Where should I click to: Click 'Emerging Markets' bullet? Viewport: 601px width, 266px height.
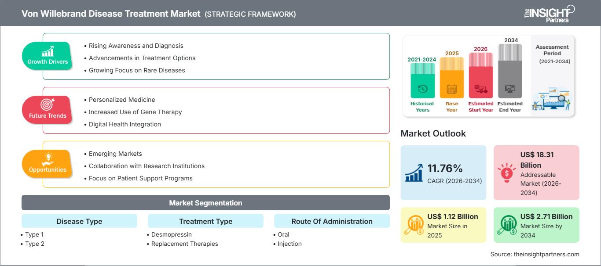pyautogui.click(x=115, y=154)
